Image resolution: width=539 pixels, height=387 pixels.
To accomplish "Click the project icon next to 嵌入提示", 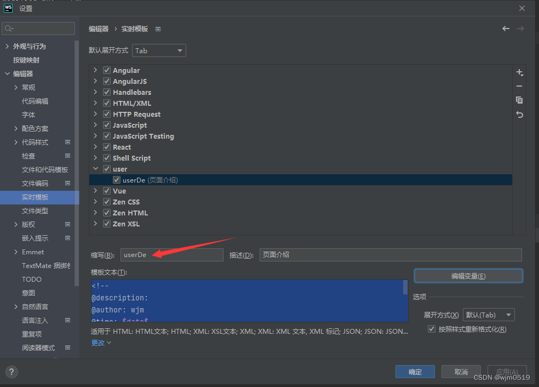I will coord(68,238).
